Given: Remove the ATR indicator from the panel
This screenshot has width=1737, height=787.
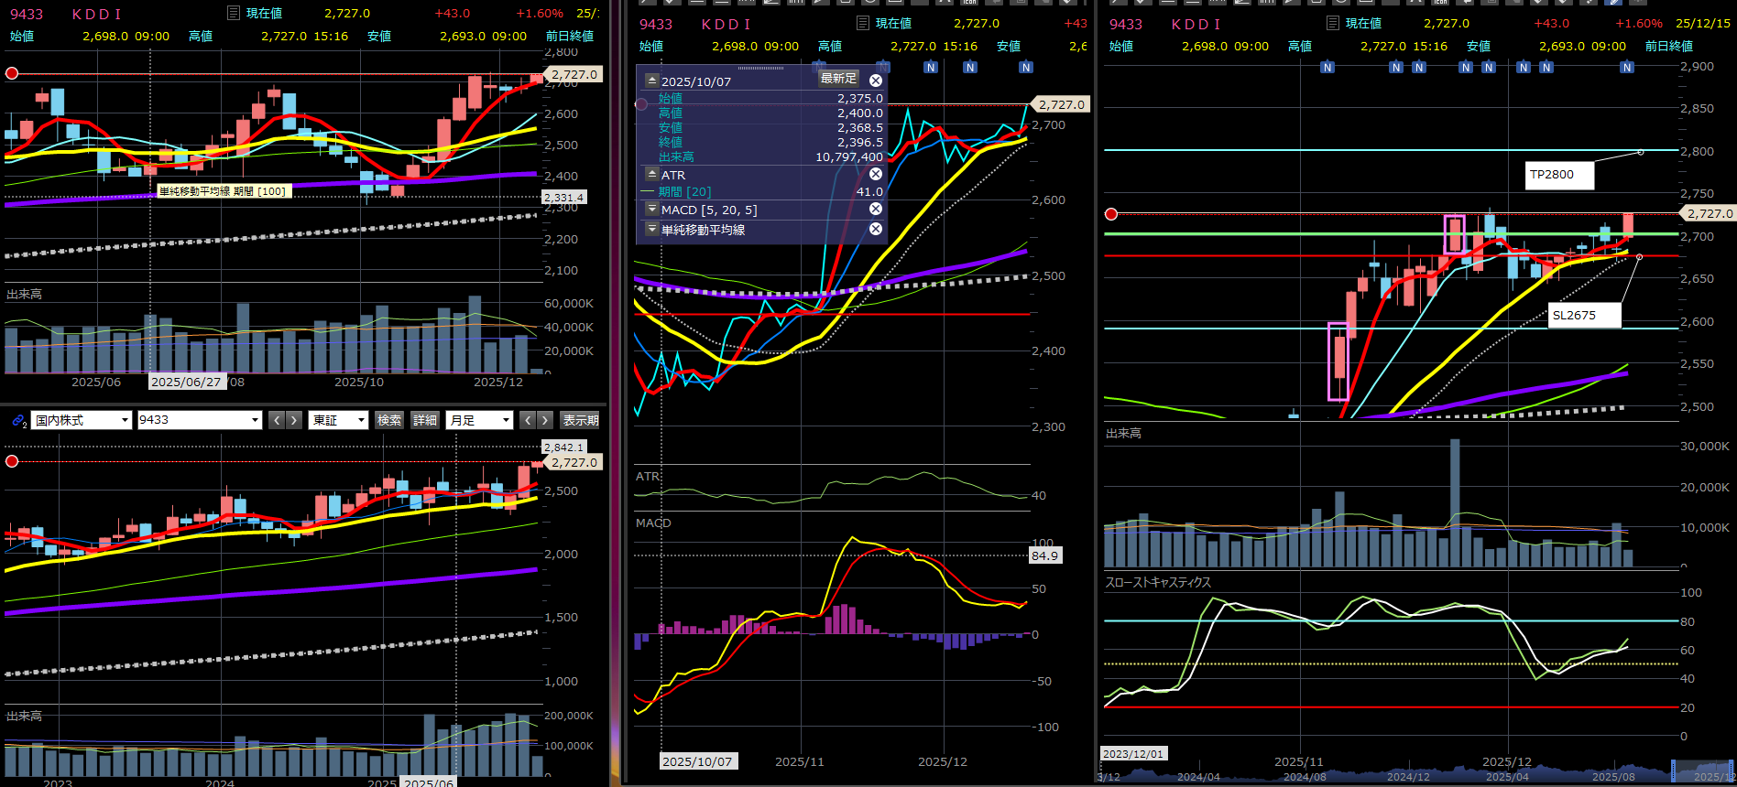Looking at the screenshot, I should point(876,175).
